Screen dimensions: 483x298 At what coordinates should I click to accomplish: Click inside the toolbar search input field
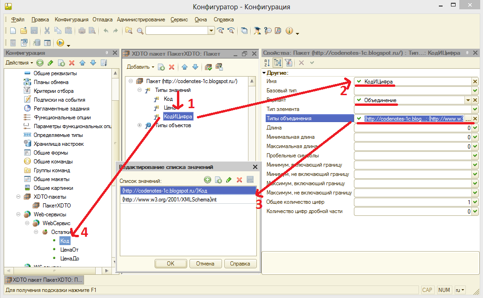[177, 31]
